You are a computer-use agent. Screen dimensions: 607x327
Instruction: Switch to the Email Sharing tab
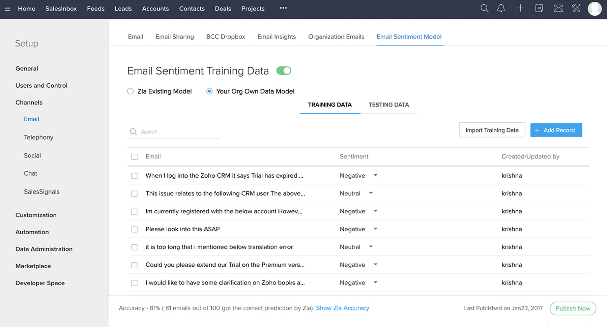pos(175,37)
